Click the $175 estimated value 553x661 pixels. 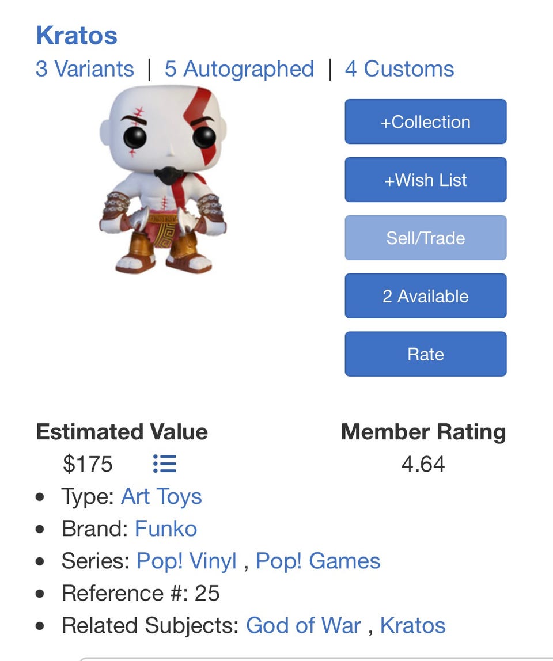88,464
